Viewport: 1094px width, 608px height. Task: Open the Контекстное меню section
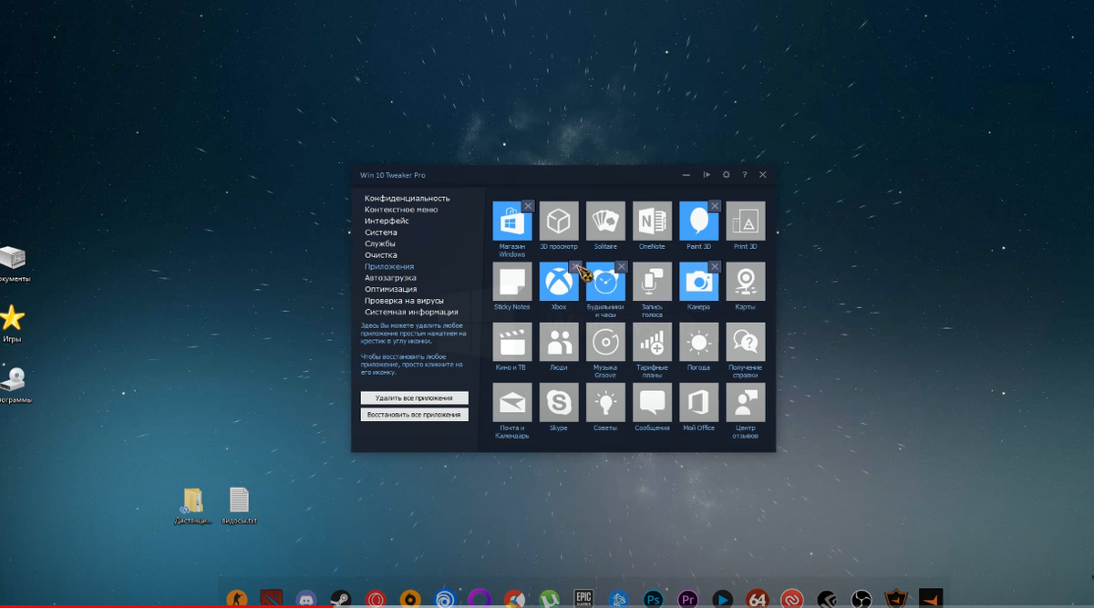(x=401, y=210)
